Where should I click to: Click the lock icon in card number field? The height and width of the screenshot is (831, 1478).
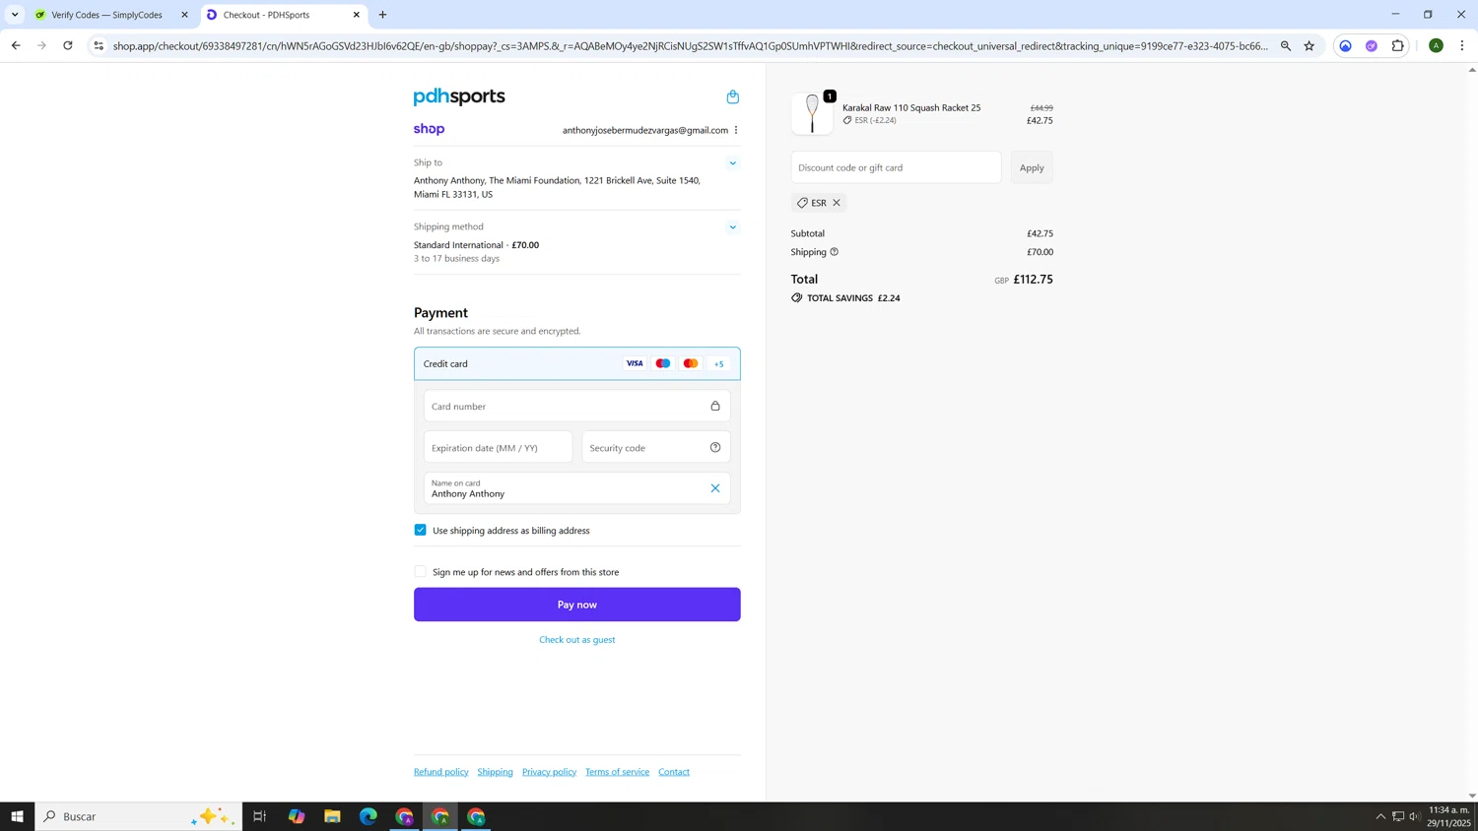(x=715, y=406)
